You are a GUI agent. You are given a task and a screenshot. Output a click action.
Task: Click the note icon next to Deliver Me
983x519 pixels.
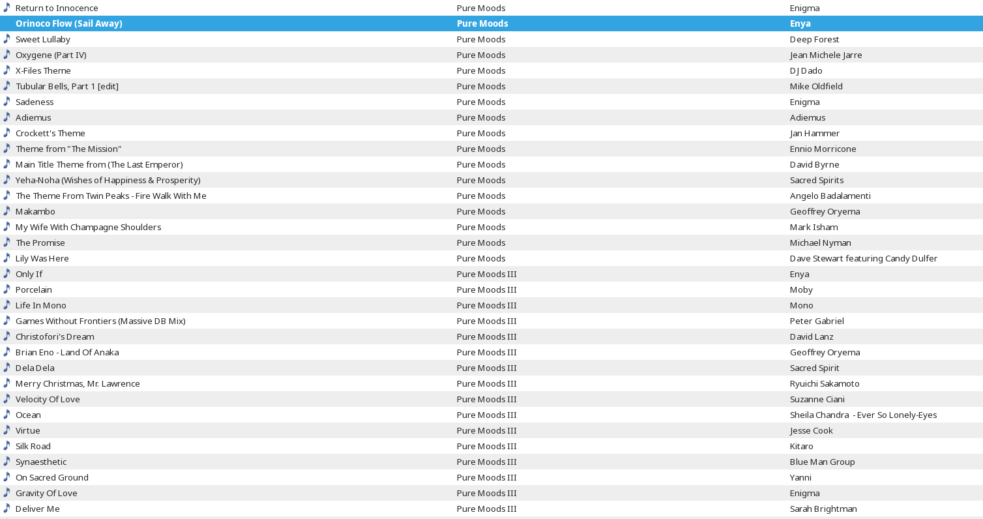7,508
